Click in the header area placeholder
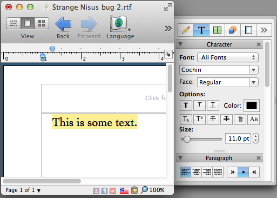The height and width of the screenshot is (198, 277). pyautogui.click(x=104, y=98)
